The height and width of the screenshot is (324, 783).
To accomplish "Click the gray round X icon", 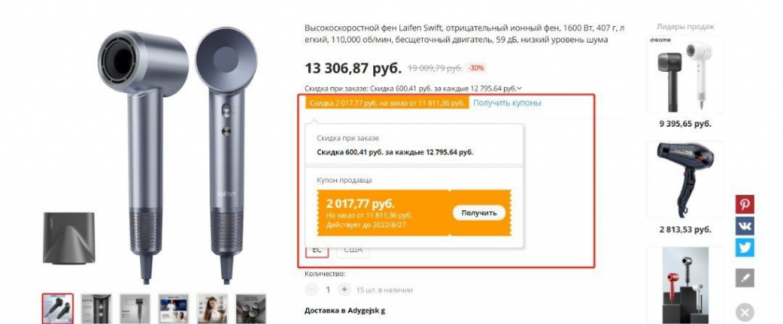I will (745, 313).
